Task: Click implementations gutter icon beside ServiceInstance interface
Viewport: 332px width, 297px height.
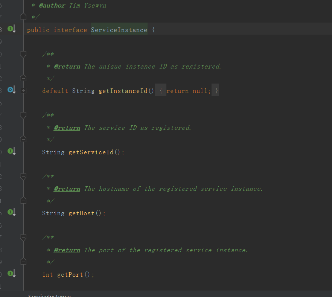Action: click(x=11, y=29)
